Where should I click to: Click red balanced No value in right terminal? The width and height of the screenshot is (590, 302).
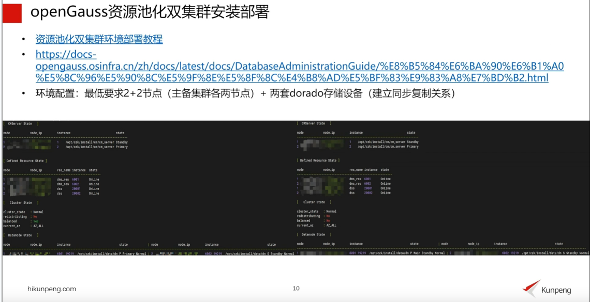pos(328,221)
